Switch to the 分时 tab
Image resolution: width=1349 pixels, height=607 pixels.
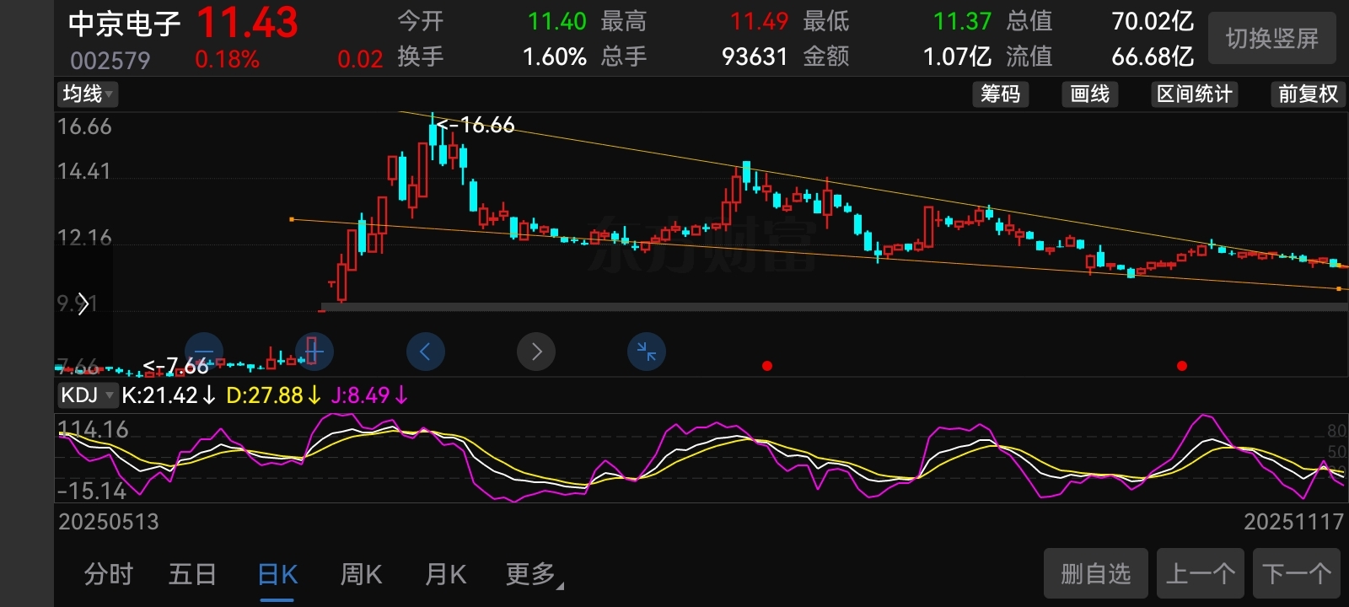coord(109,575)
